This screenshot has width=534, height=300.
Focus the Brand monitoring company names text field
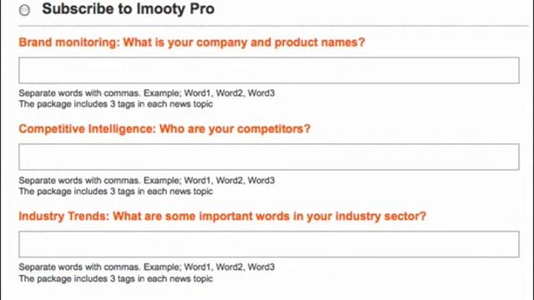click(x=269, y=70)
